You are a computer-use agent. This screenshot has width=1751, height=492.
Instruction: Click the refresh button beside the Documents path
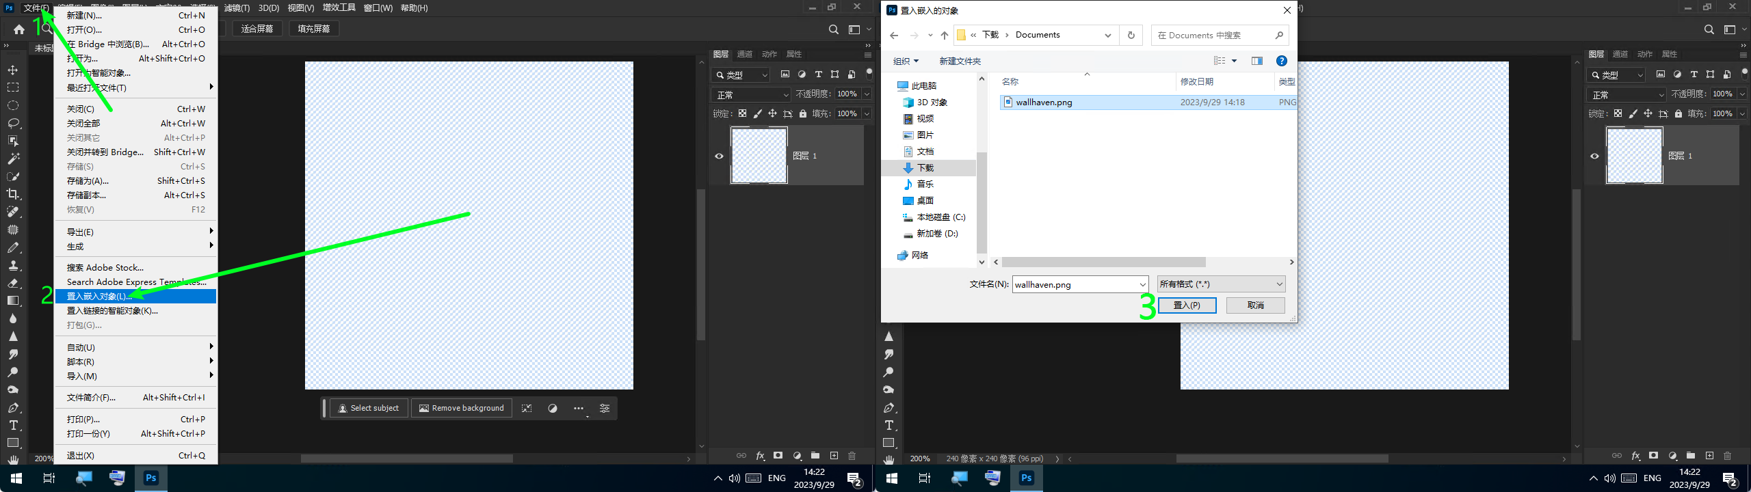pos(1131,35)
